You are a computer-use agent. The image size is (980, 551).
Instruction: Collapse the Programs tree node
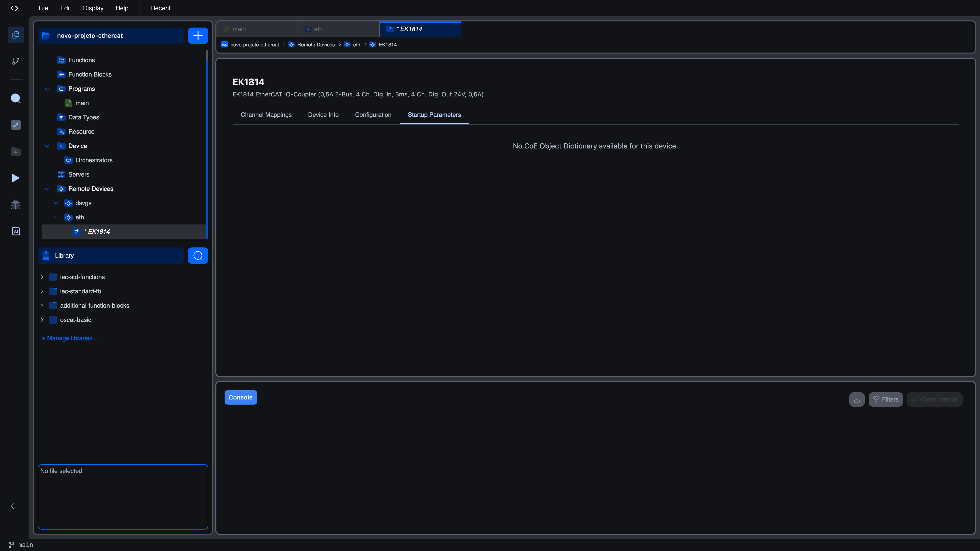point(47,89)
